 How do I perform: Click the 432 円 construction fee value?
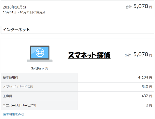[147, 96]
